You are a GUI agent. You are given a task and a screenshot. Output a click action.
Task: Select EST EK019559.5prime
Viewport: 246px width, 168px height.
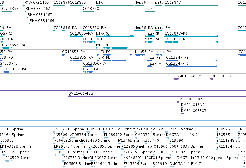(104, 132)
